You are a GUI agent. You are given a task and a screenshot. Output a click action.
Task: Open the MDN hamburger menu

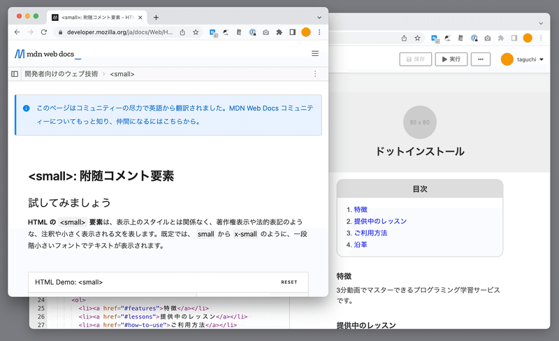[x=315, y=54]
